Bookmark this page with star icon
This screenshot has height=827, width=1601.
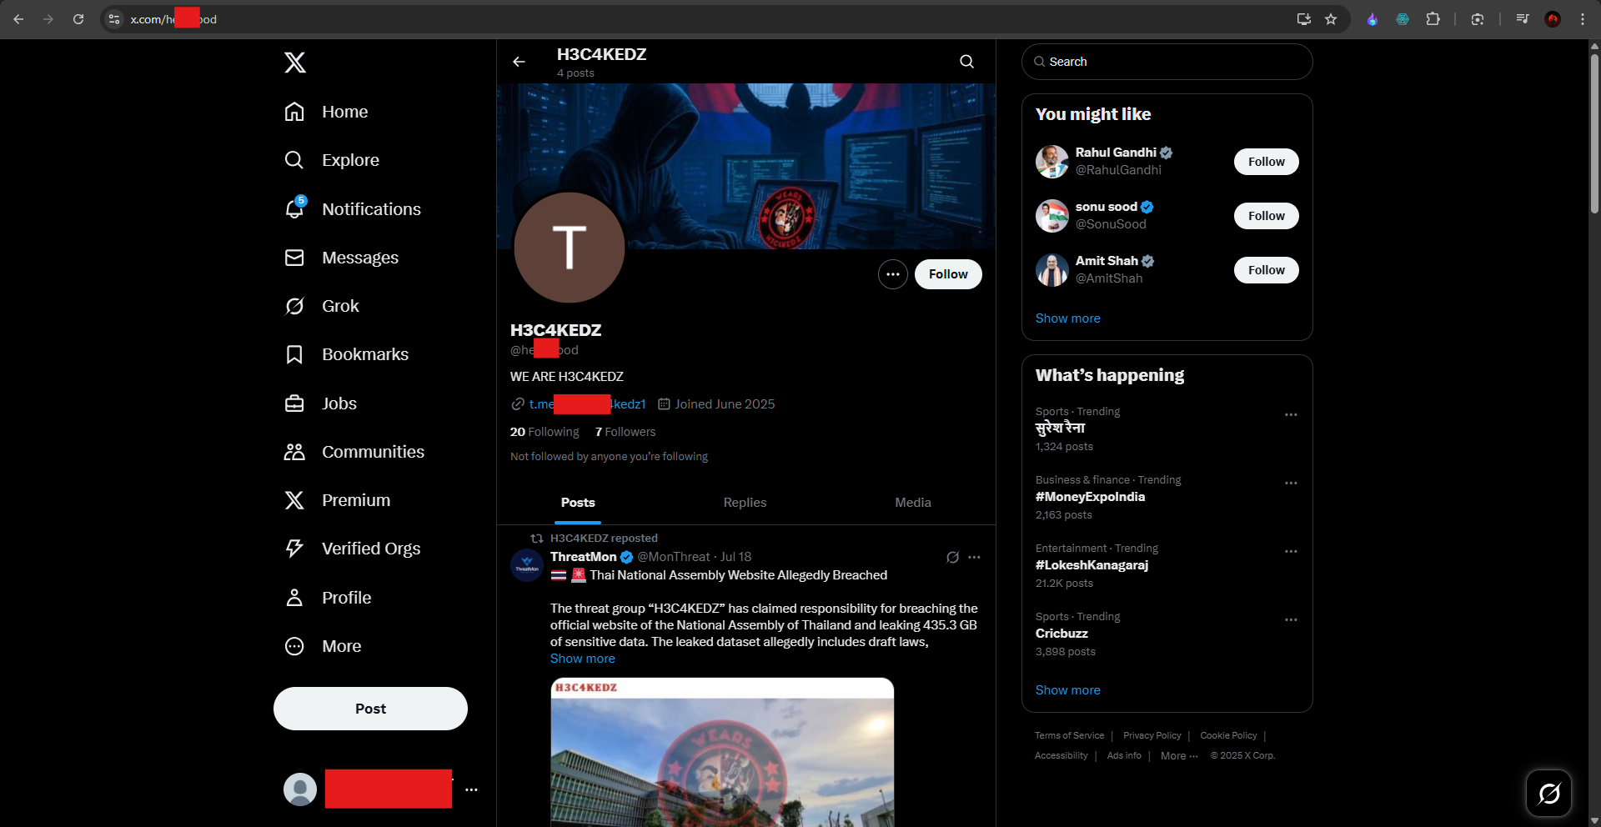click(x=1331, y=19)
